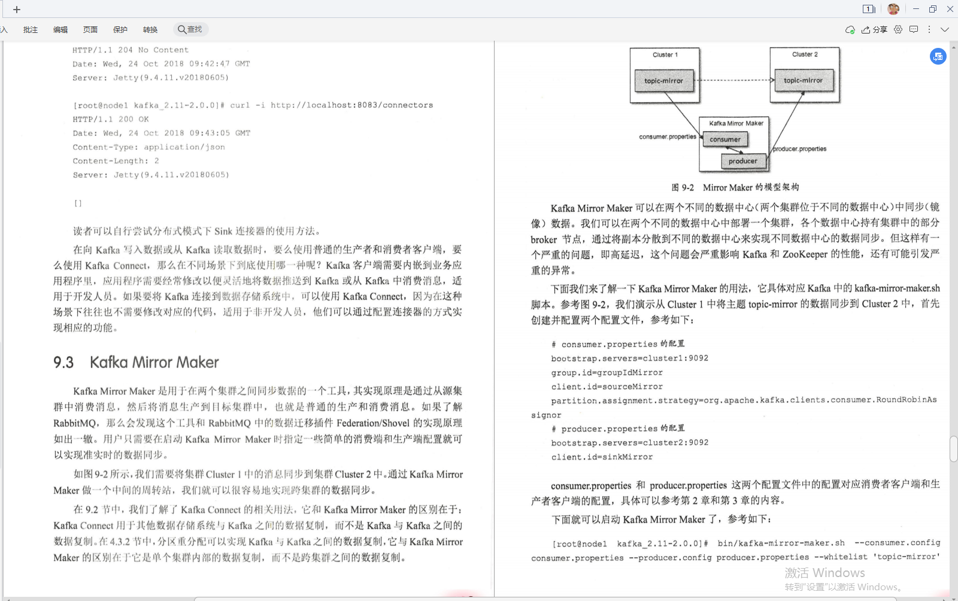This screenshot has height=601, width=958.
Task: Open the user avatar profile
Action: (893, 9)
